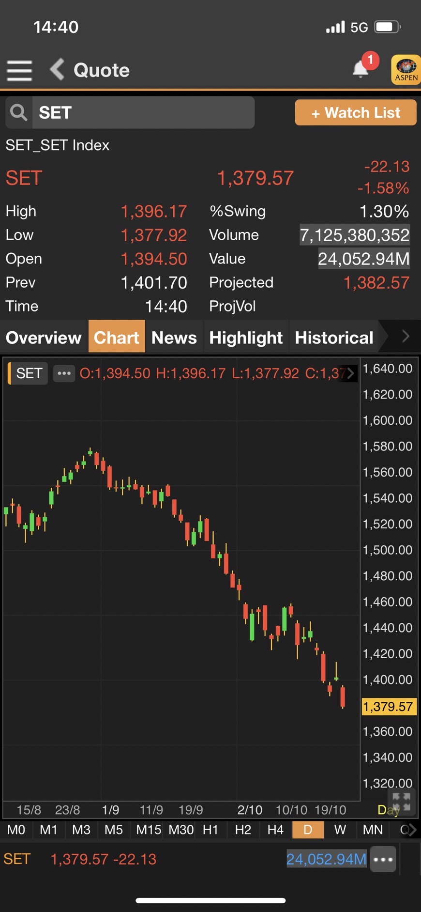Open the bottom bar ellipsis menu
This screenshot has height=912, width=421.
pos(383,860)
